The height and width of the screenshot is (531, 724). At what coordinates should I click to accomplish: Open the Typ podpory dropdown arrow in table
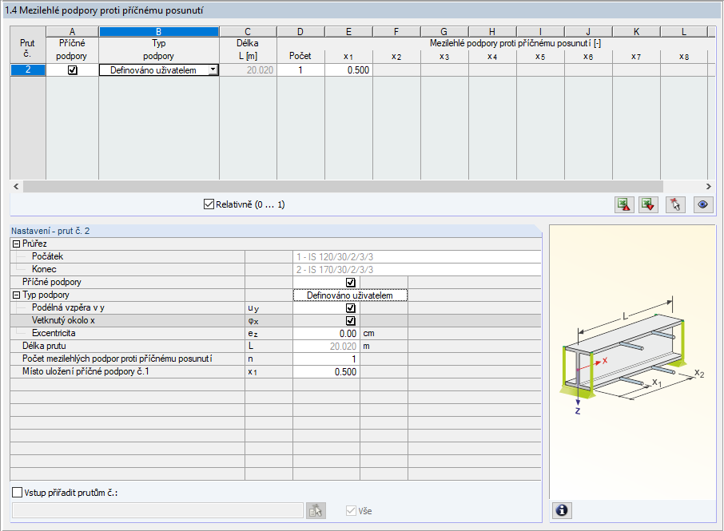[213, 69]
